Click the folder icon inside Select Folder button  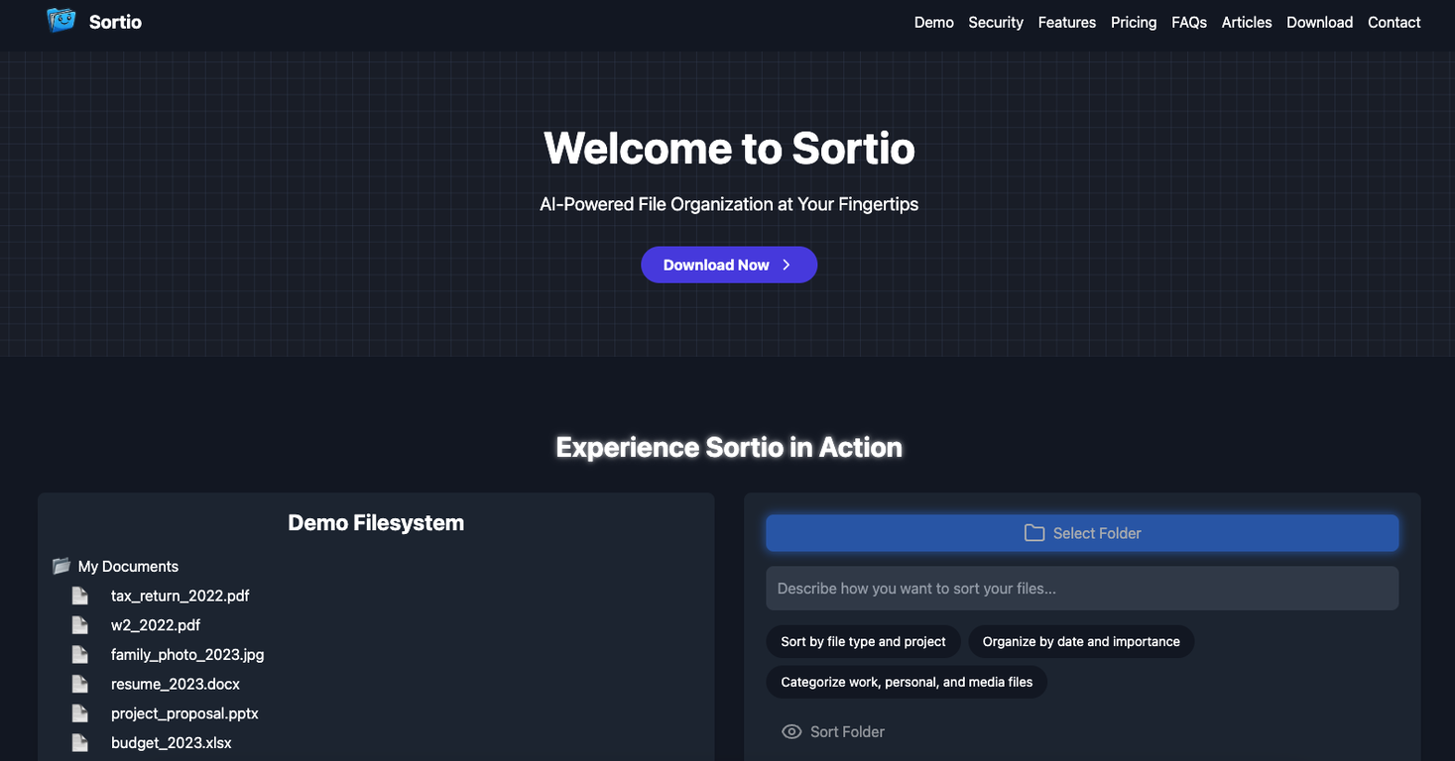(1034, 532)
